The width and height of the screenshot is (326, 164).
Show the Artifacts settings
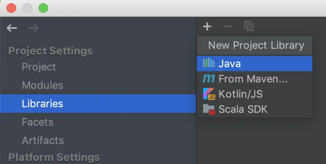[43, 140]
